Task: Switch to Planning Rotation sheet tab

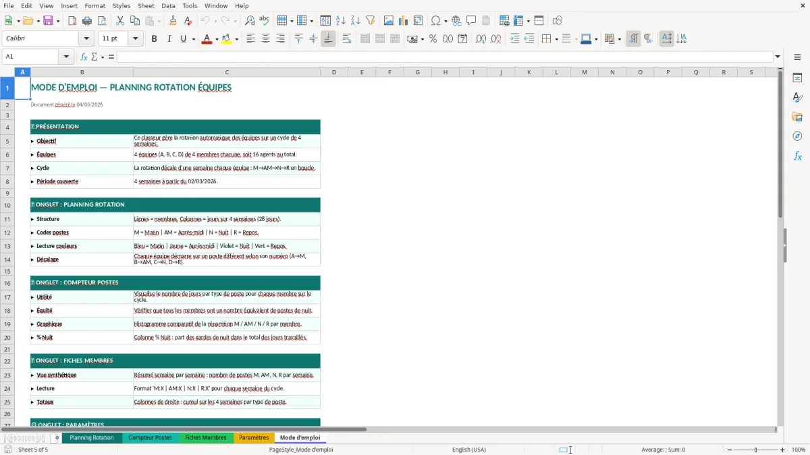Action: tap(92, 437)
